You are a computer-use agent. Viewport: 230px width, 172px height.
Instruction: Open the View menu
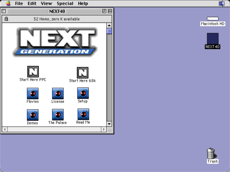pyautogui.click(x=46, y=3)
